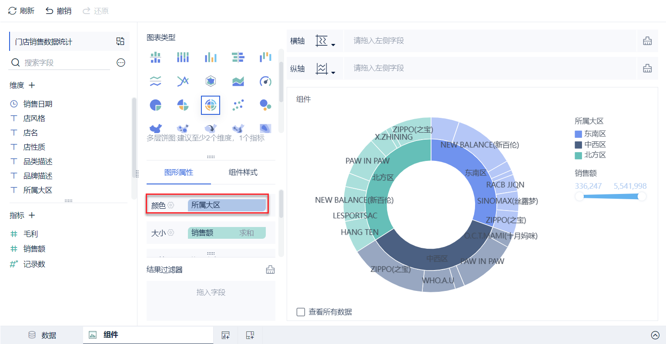This screenshot has height=344, width=666.
Task: Collapse panel with bottom-right up arrow
Action: [655, 335]
